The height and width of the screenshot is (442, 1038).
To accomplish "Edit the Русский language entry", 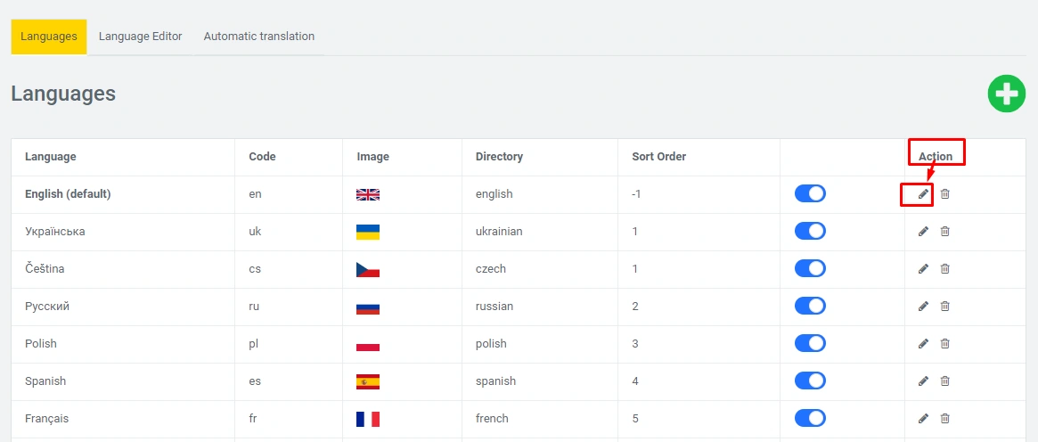I will point(923,307).
